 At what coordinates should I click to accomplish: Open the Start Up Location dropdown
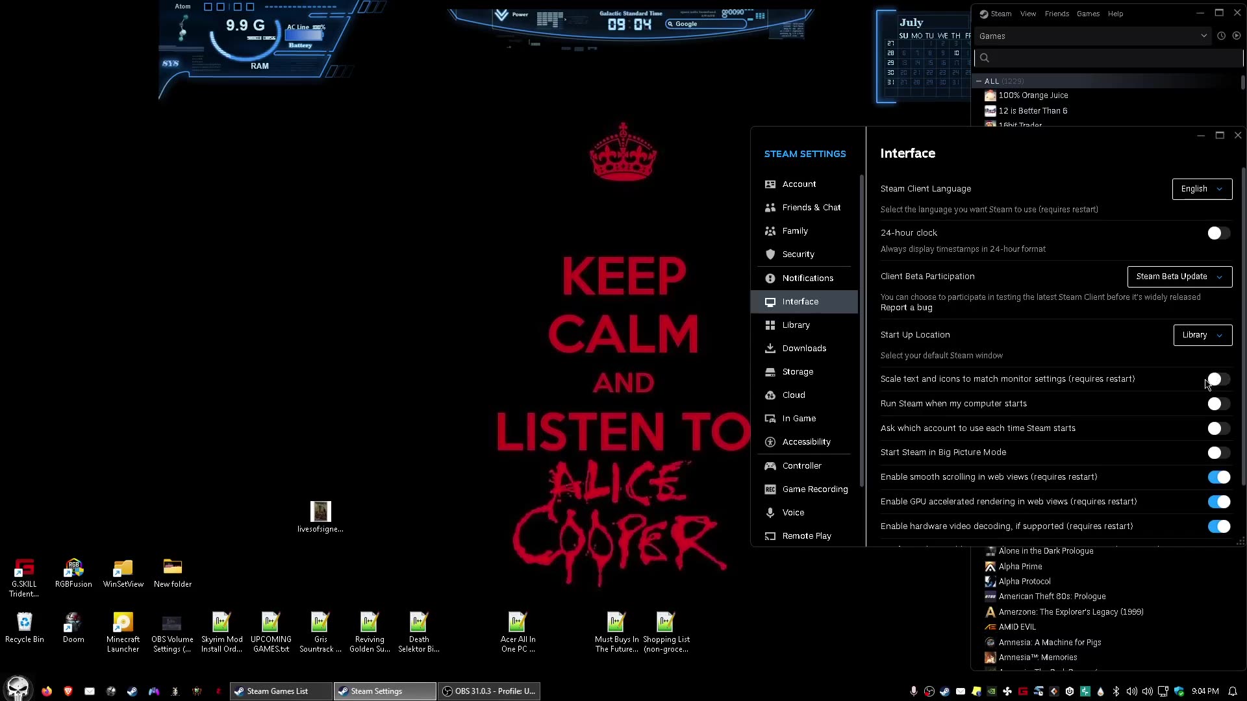pyautogui.click(x=1202, y=335)
